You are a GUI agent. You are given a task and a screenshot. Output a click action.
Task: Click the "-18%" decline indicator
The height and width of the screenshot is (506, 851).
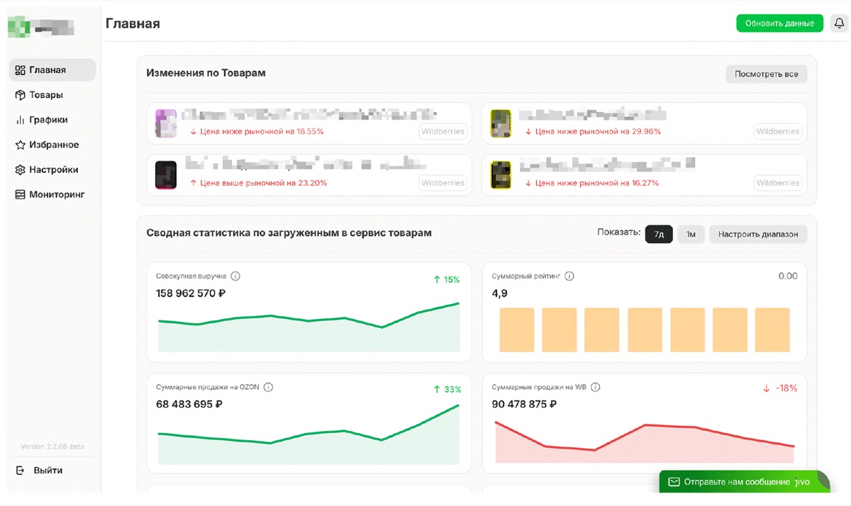point(780,388)
